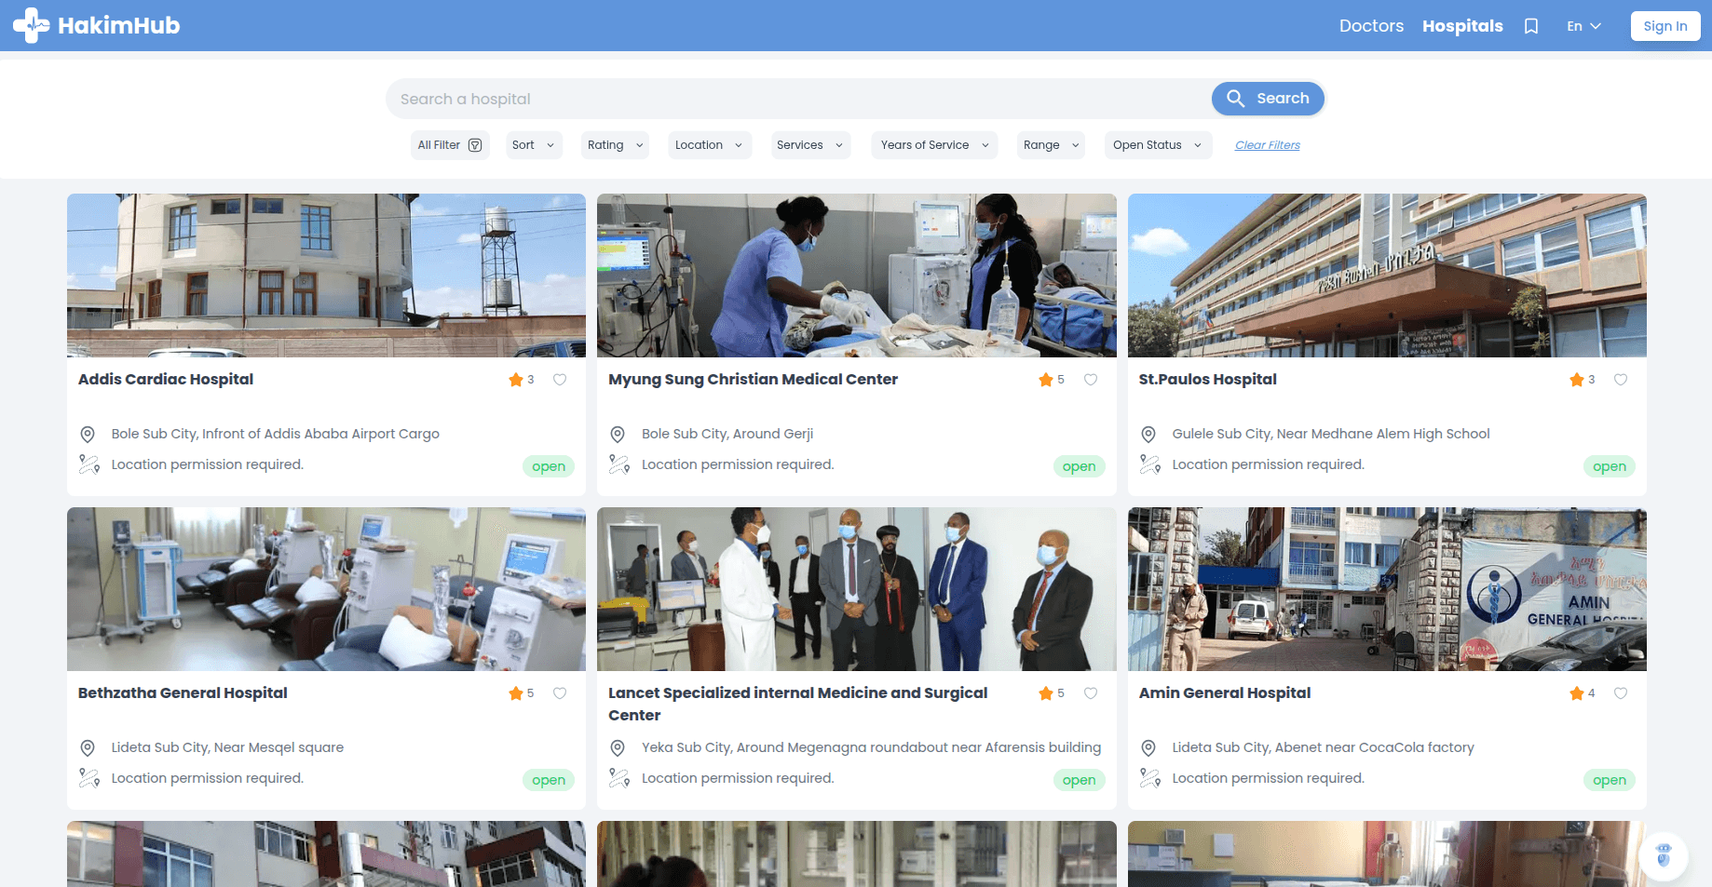1712x887 pixels.
Task: Click distance route icon on St.Paulos Hospital
Action: pyautogui.click(x=1150, y=464)
